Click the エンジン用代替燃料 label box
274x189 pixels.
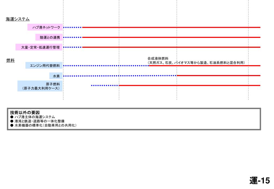(x=44, y=65)
